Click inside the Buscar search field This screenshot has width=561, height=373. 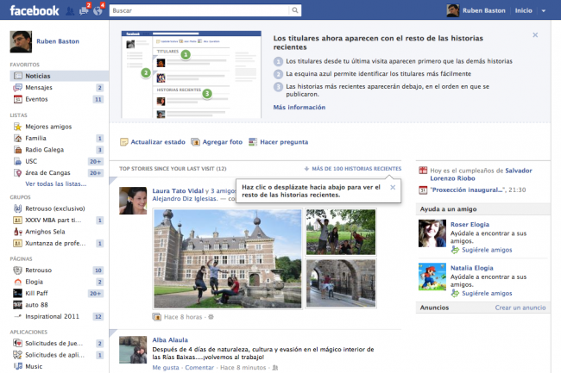(200, 10)
